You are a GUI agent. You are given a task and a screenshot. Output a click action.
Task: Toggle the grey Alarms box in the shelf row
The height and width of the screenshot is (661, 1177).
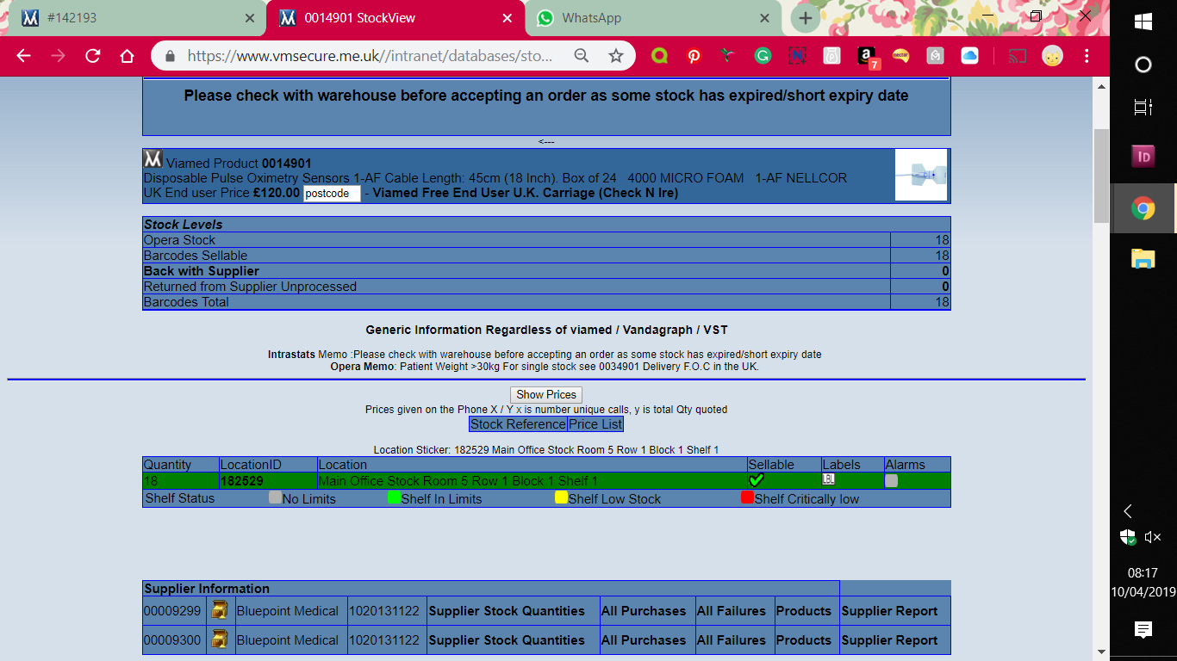[891, 481]
